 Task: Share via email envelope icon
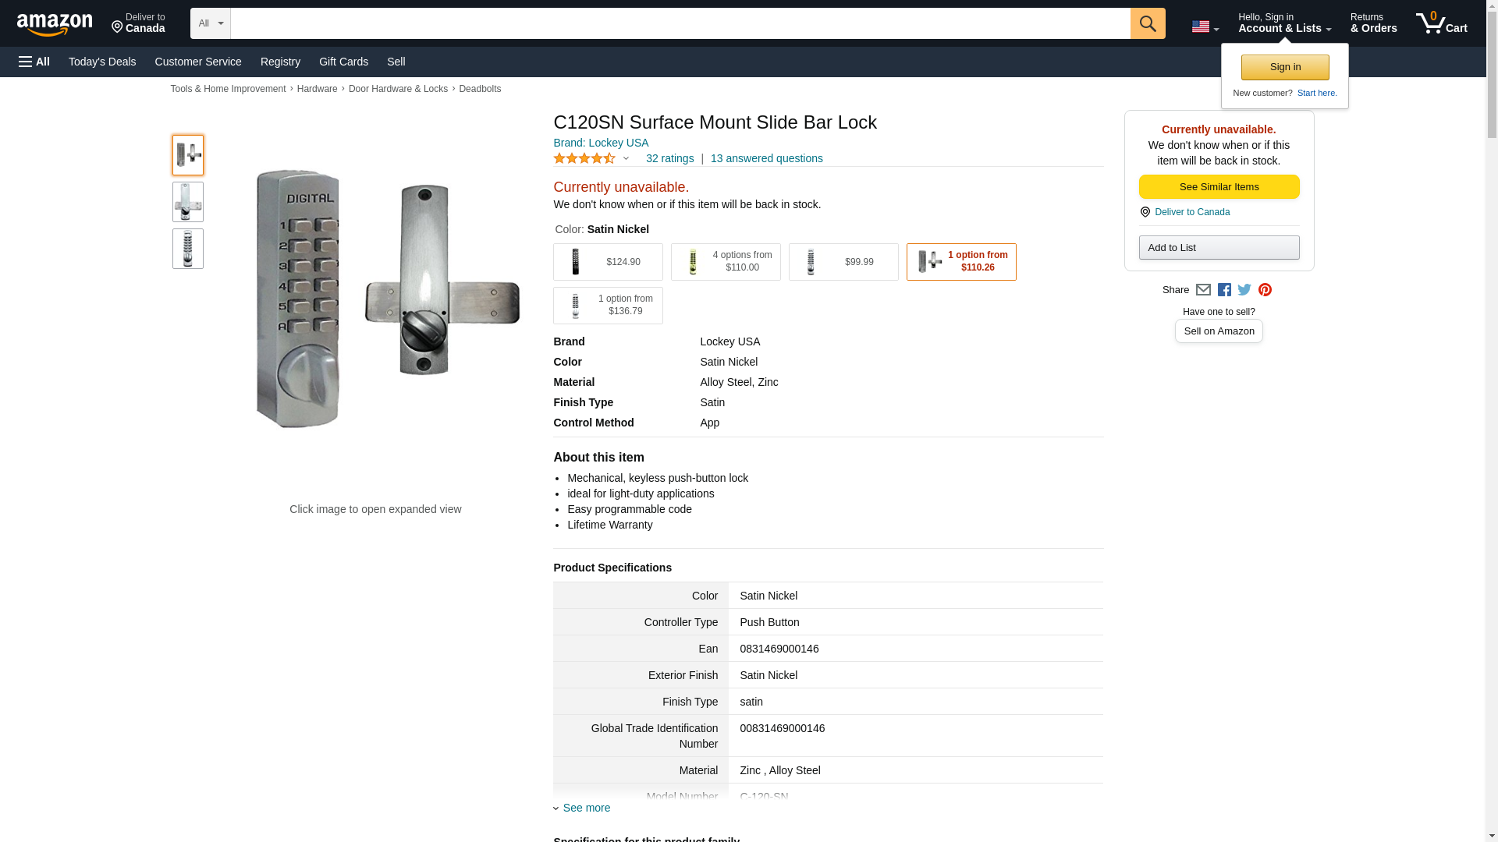coord(1203,290)
